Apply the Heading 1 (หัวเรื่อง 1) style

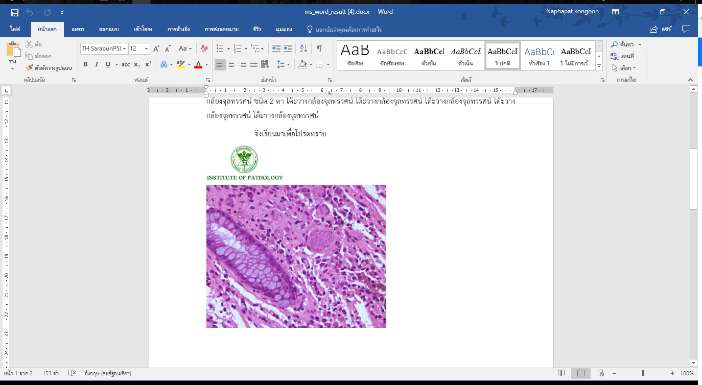pyautogui.click(x=540, y=56)
